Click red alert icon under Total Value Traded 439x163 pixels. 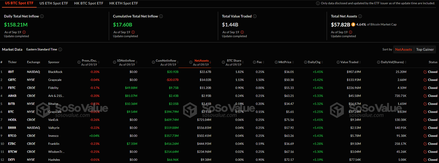(242, 32)
